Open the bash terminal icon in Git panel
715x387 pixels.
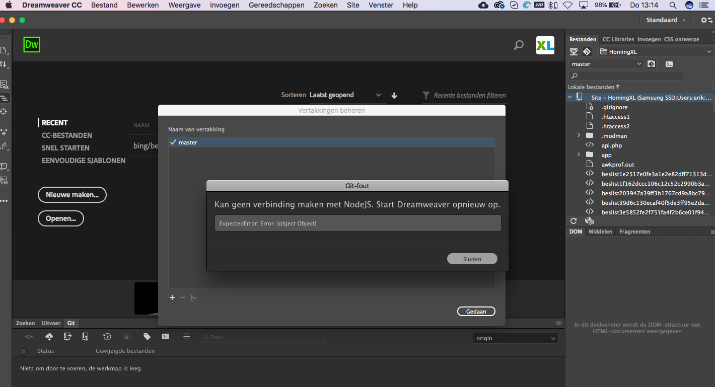166,337
